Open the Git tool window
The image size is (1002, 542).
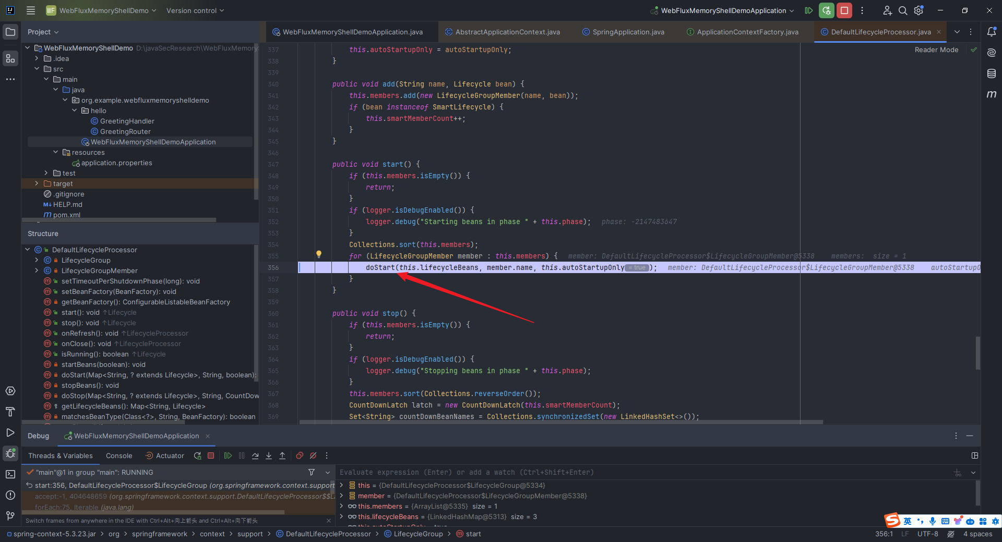10,516
